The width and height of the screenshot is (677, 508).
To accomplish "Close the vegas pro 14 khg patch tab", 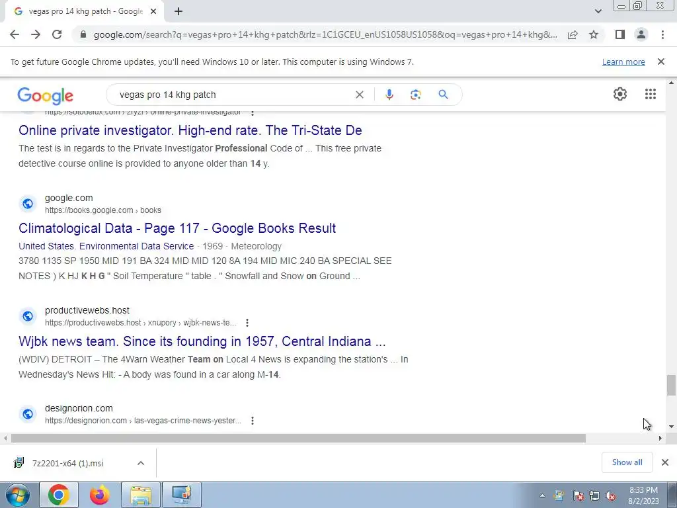I will [x=153, y=12].
